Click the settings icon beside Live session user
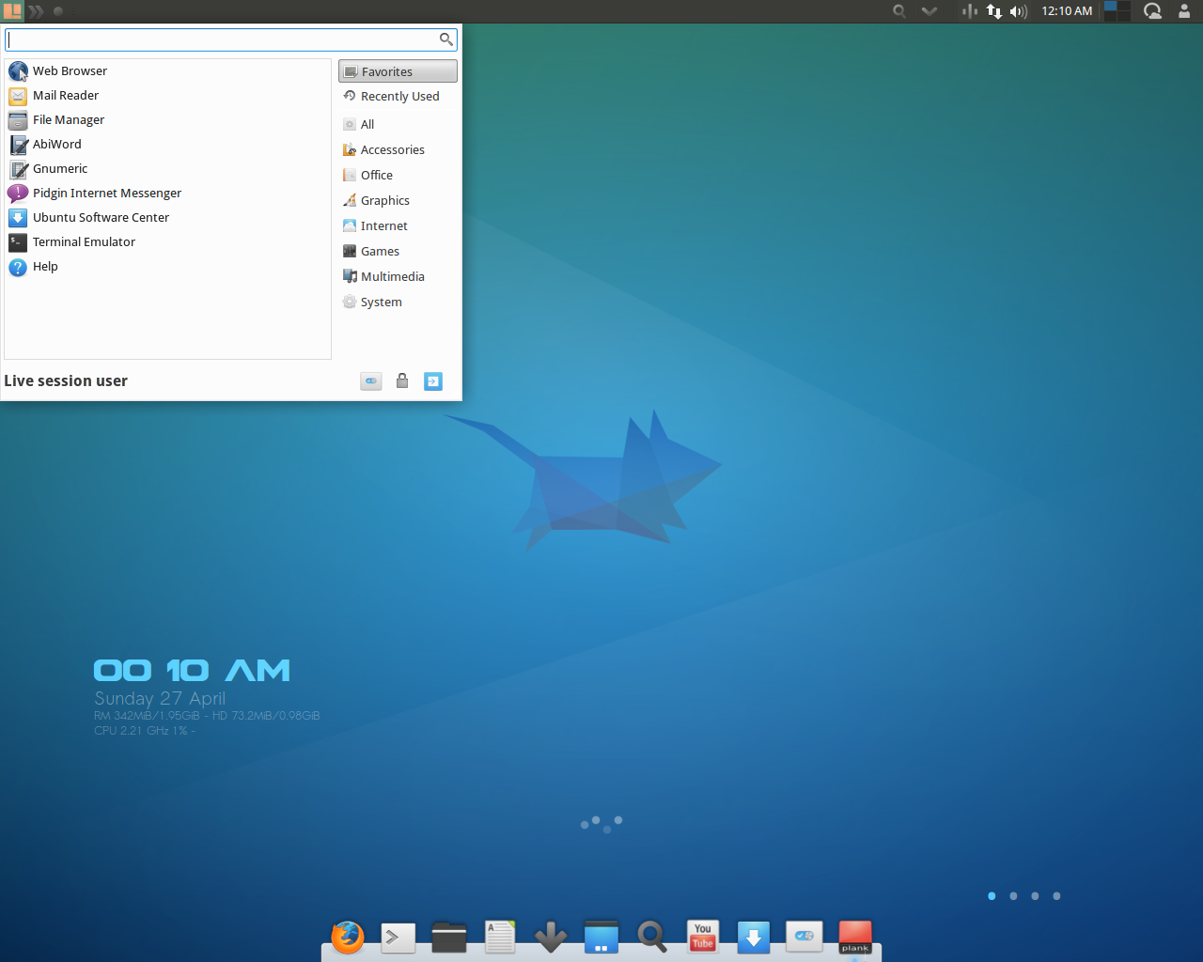The image size is (1203, 962). tap(371, 380)
